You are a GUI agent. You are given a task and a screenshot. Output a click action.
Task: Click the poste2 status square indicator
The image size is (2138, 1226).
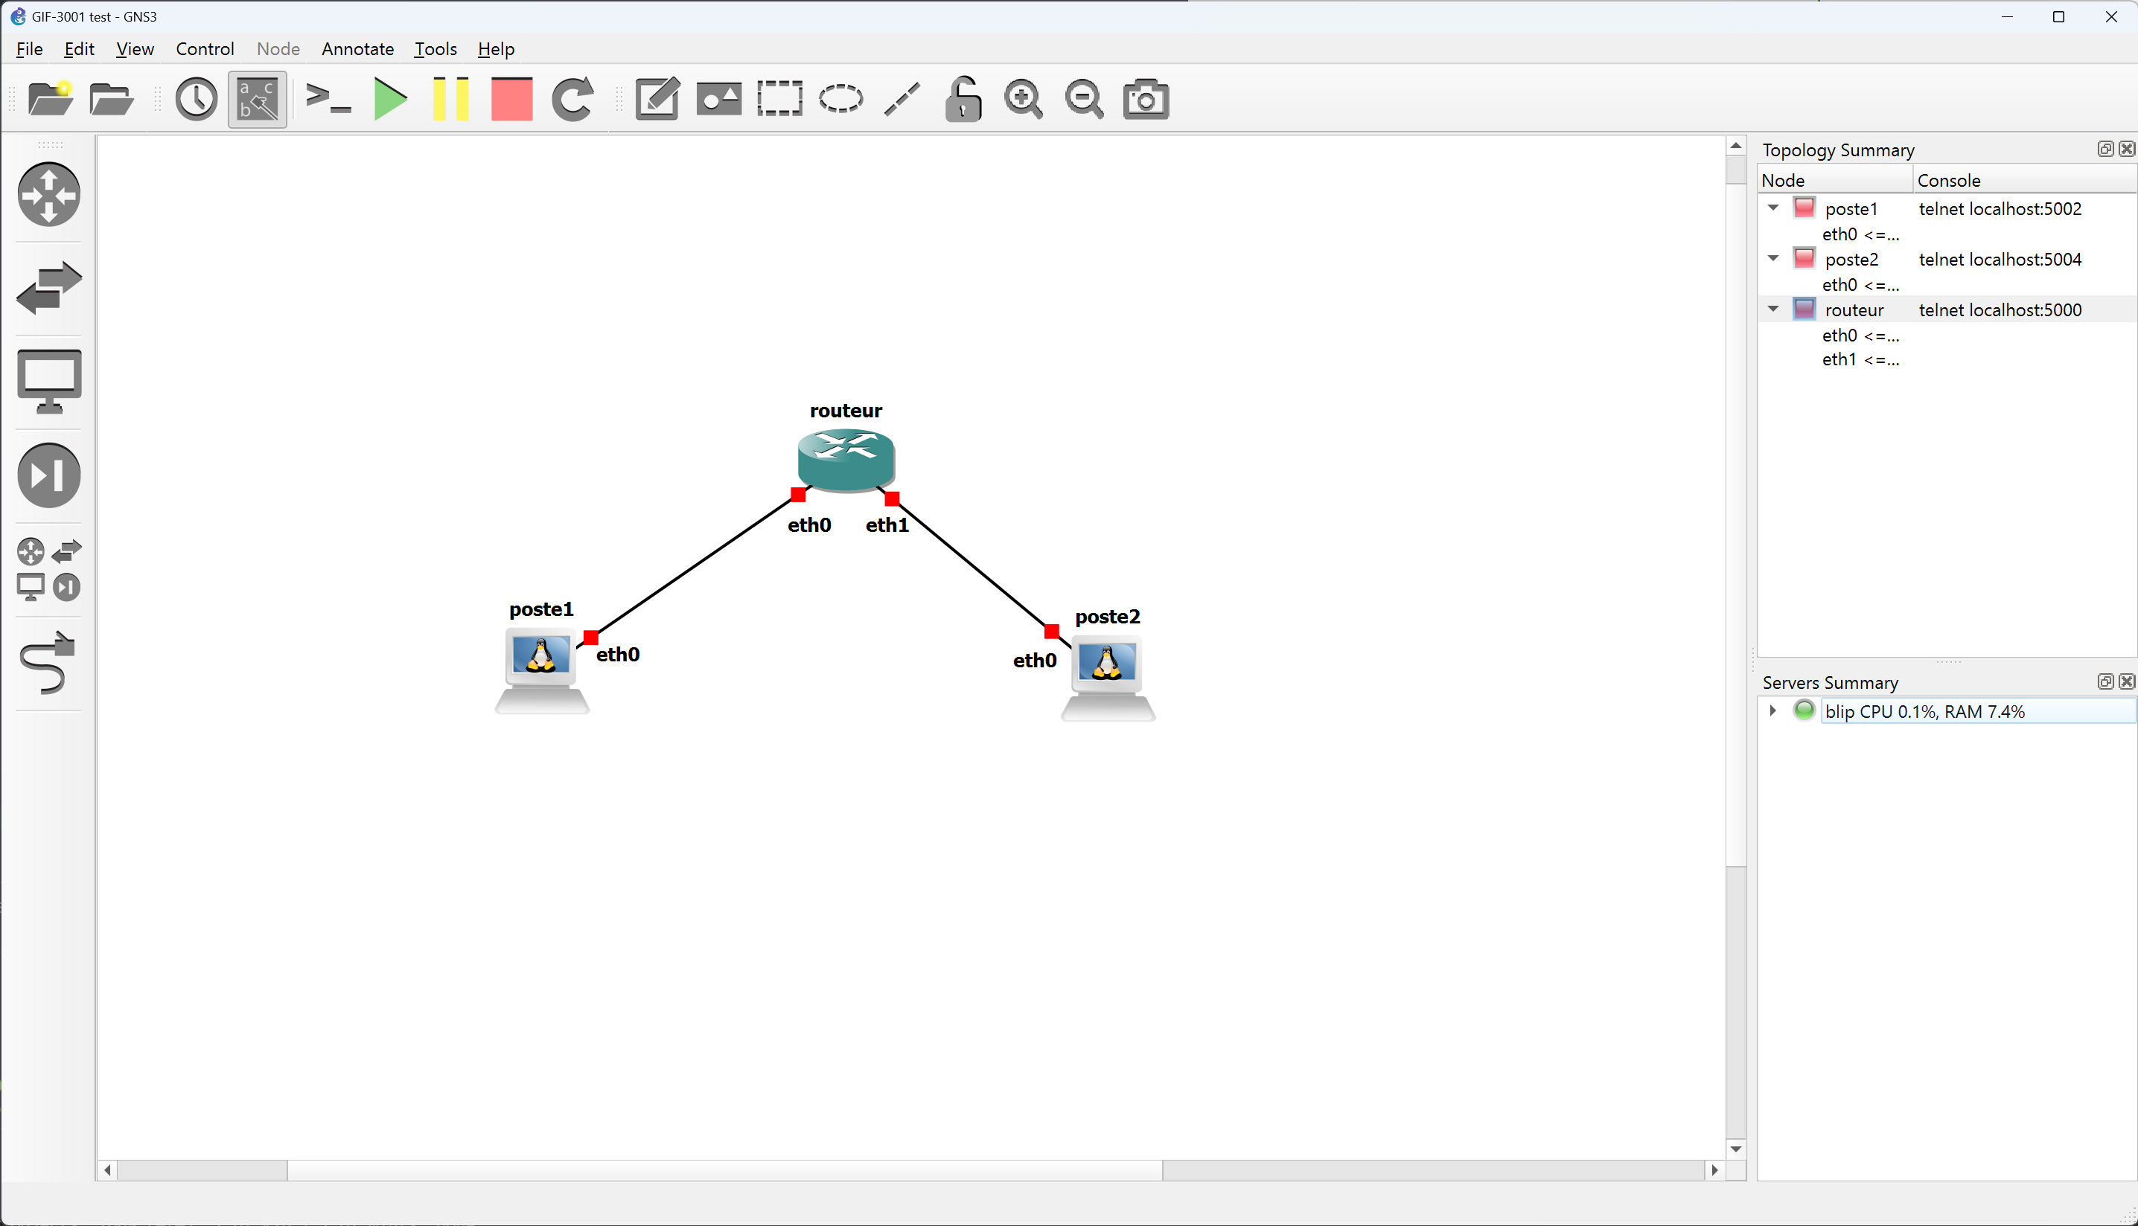click(x=1804, y=260)
